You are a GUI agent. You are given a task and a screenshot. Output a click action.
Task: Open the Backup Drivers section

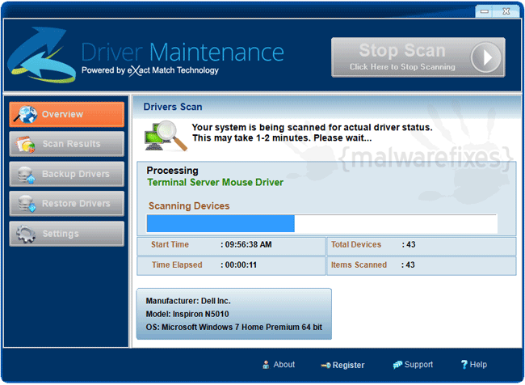(66, 174)
